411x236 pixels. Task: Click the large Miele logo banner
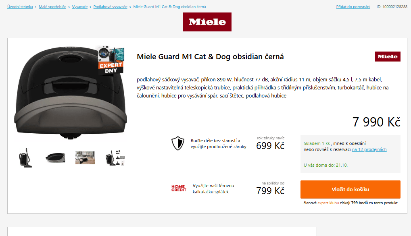click(207, 22)
